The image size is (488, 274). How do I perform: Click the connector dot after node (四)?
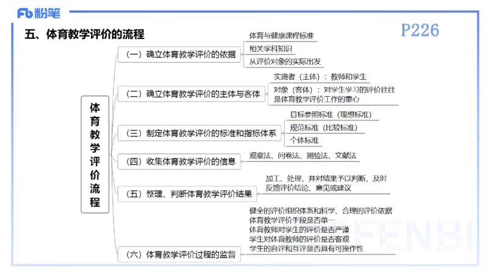click(242, 161)
